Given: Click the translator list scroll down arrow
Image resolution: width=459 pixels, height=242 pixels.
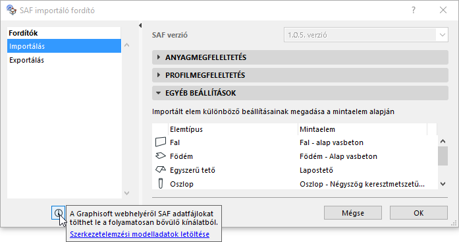Looking at the screenshot, I should pyautogui.click(x=126, y=193).
